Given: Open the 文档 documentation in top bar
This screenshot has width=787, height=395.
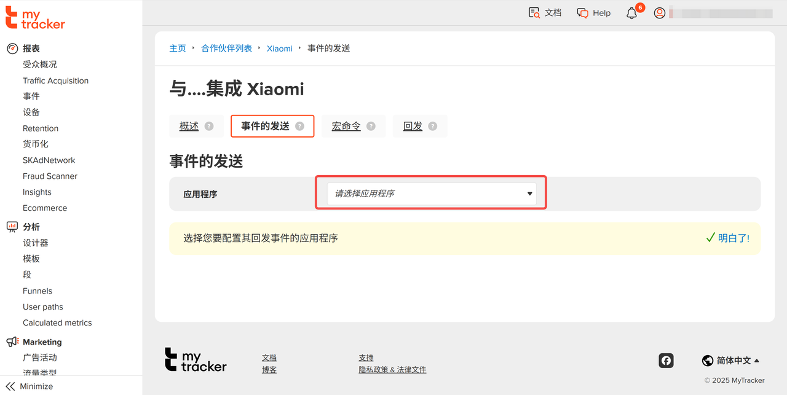Looking at the screenshot, I should coord(545,13).
